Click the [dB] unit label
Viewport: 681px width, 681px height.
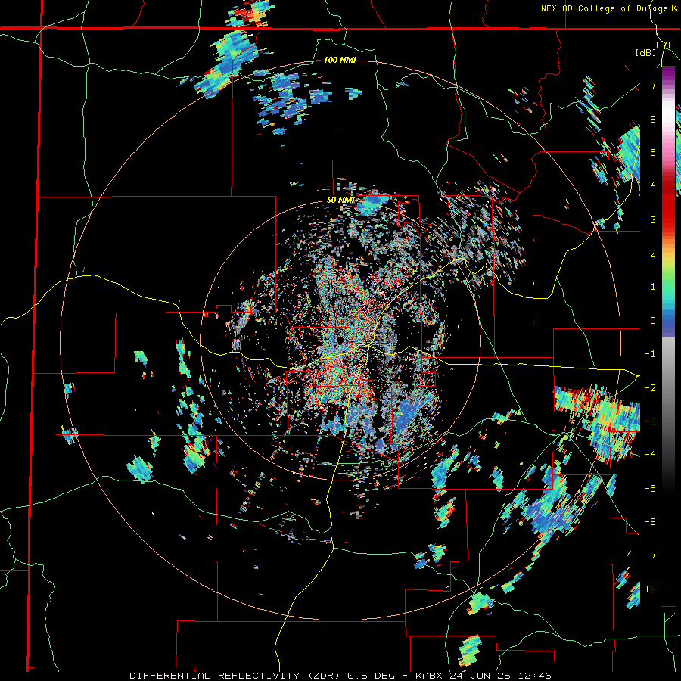click(646, 52)
